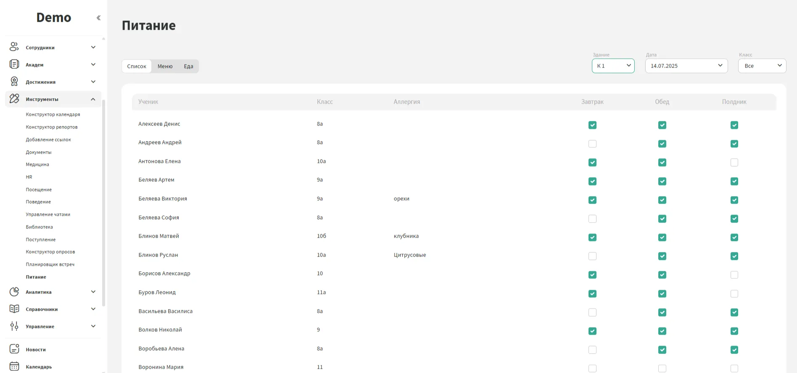Open the Класс filter dropdown

(x=762, y=66)
